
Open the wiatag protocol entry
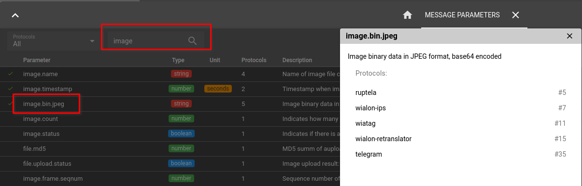click(461, 123)
